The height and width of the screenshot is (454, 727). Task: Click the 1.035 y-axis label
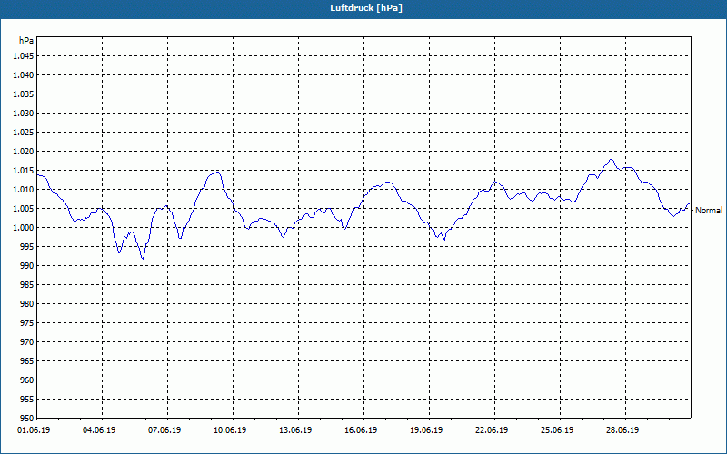pos(24,94)
